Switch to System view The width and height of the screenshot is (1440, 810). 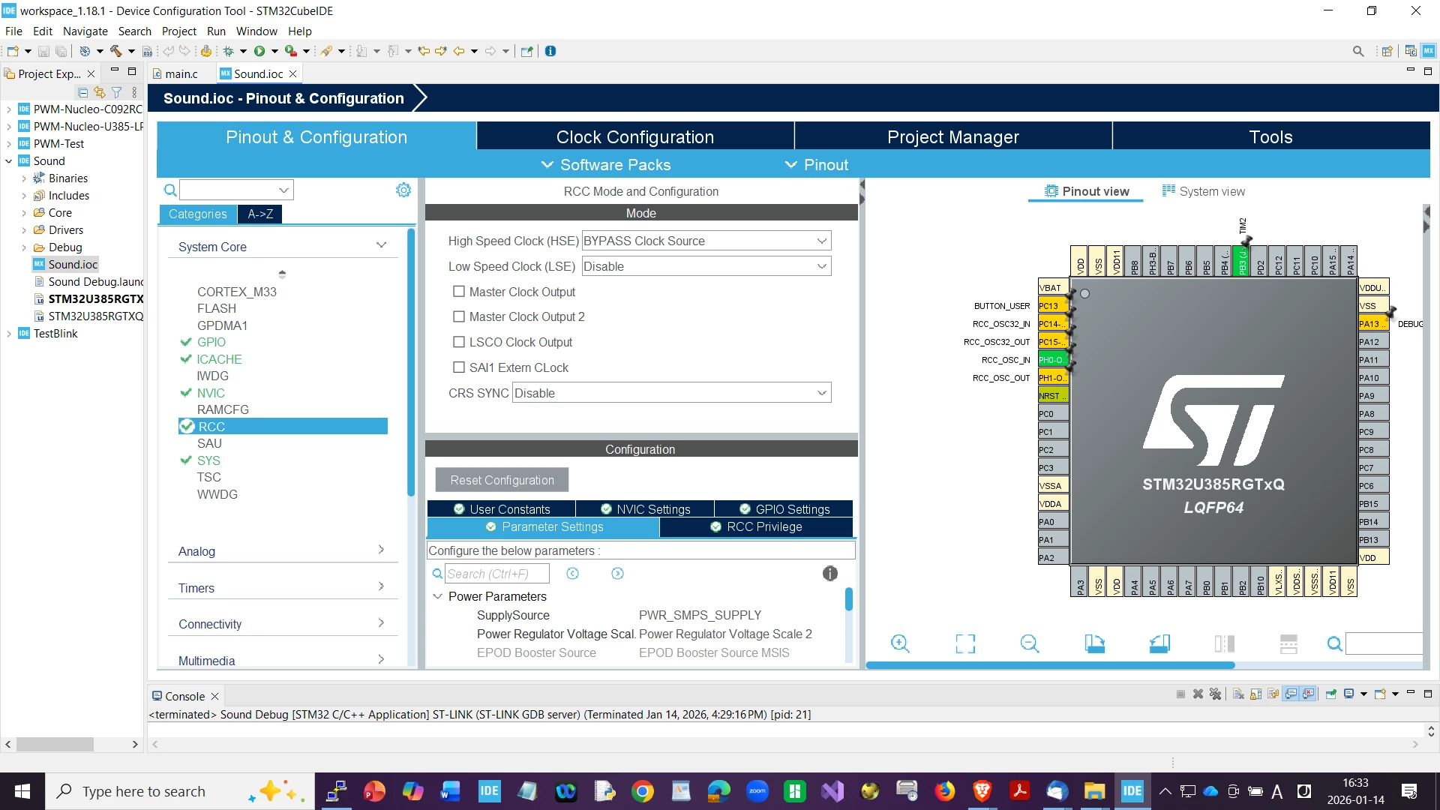pyautogui.click(x=1204, y=191)
